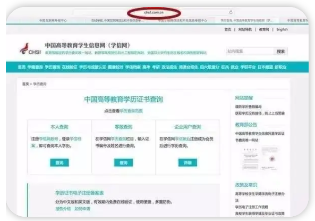Click 教育部公告 sidebar heading
The width and height of the screenshot is (315, 221).
(x=246, y=125)
